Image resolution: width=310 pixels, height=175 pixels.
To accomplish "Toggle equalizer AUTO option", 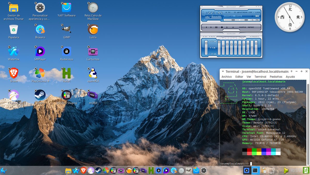I will pyautogui.click(x=212, y=37).
